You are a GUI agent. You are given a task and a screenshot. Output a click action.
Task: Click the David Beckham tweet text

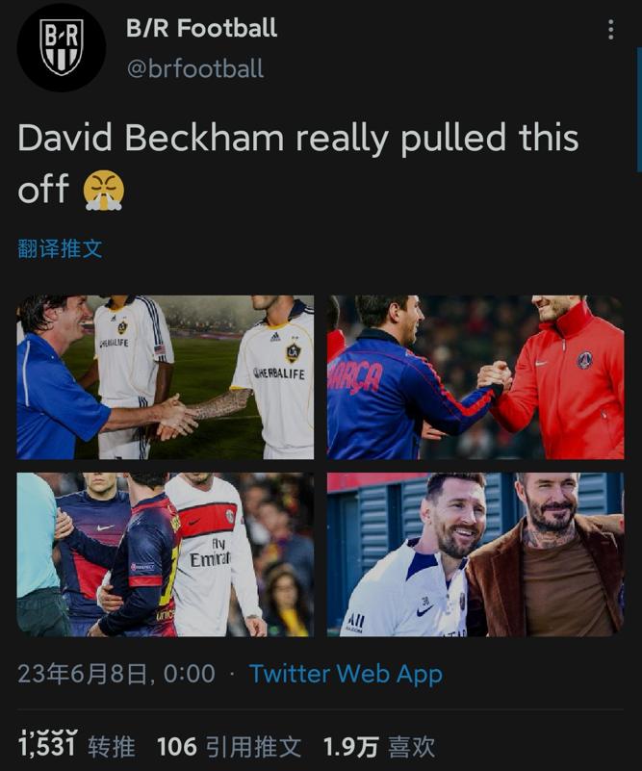click(297, 140)
